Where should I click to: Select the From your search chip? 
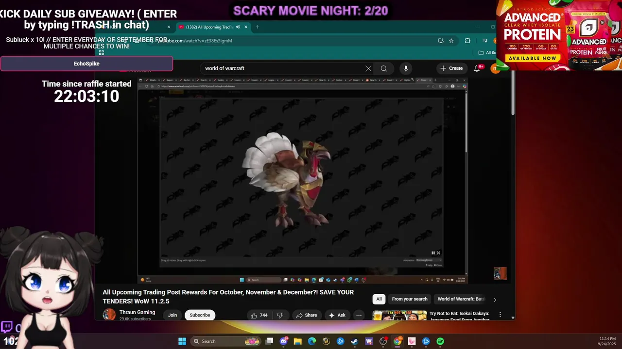410,299
